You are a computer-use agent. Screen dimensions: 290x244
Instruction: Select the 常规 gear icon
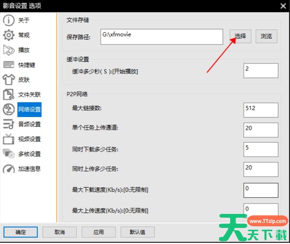pos(9,35)
